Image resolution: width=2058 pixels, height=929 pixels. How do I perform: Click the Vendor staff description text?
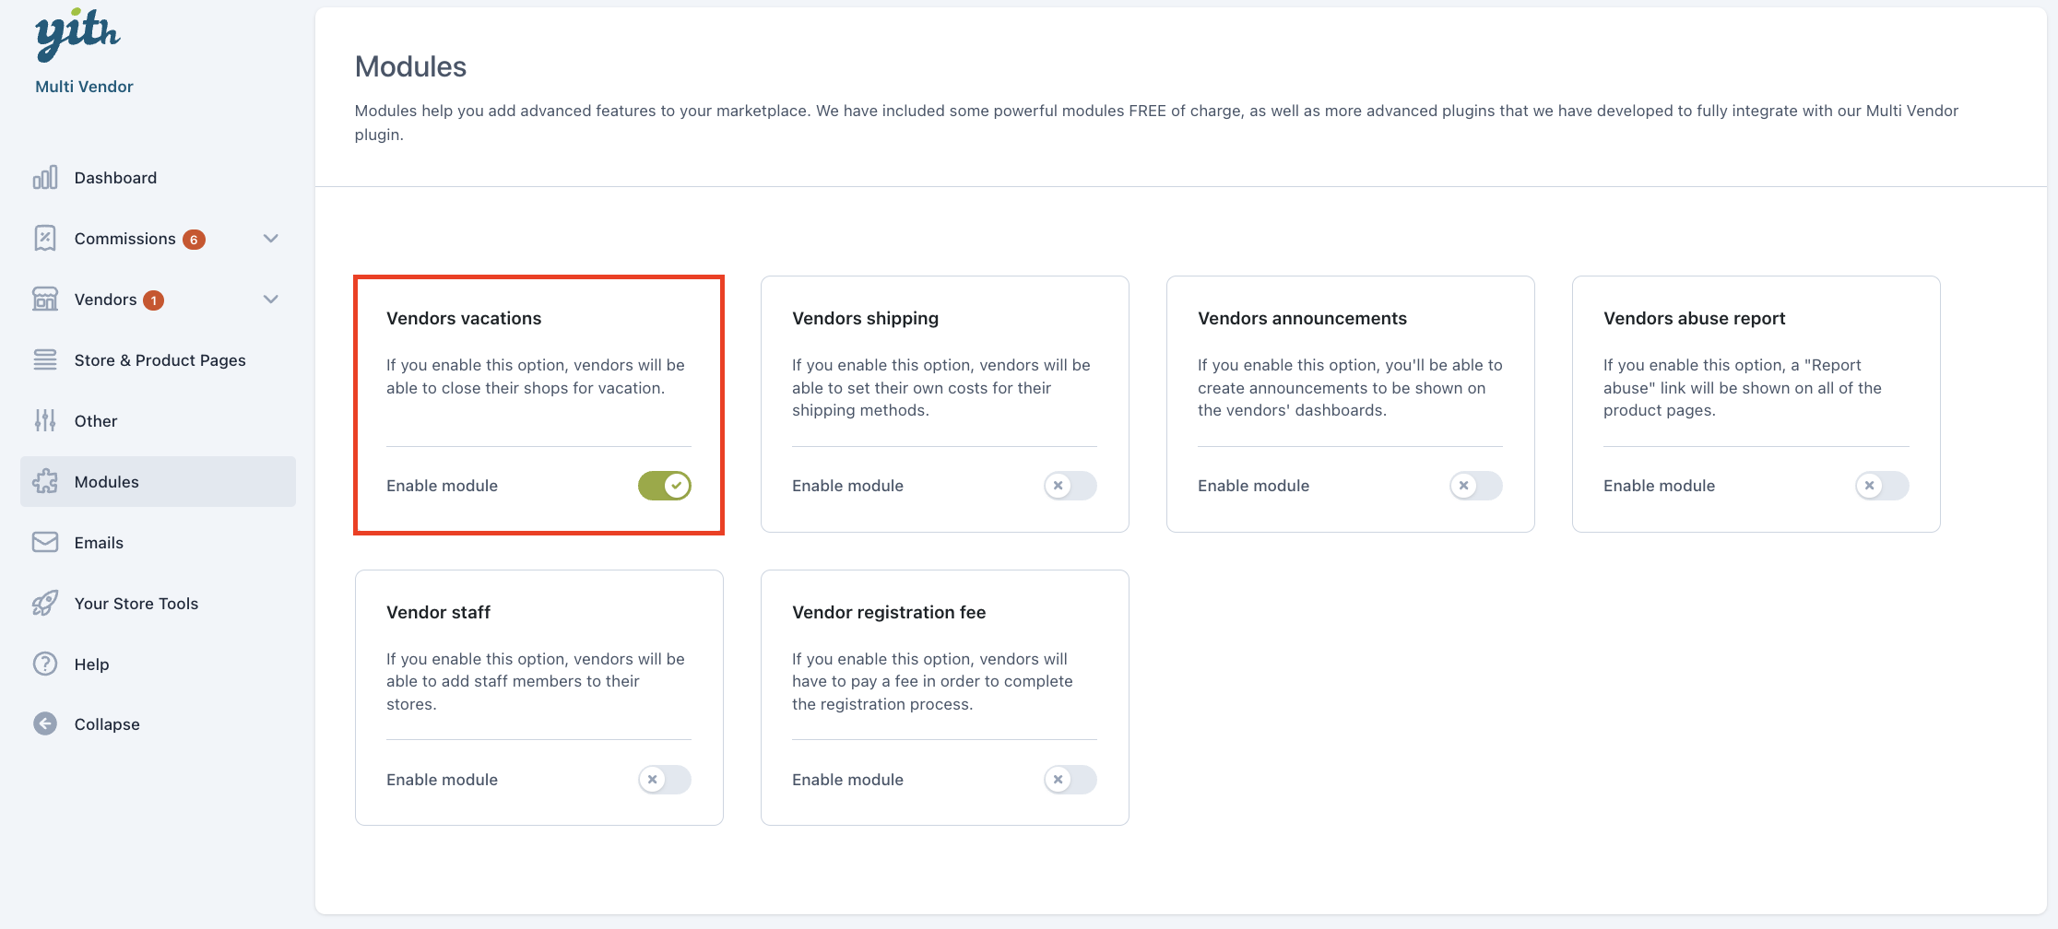pos(536,681)
